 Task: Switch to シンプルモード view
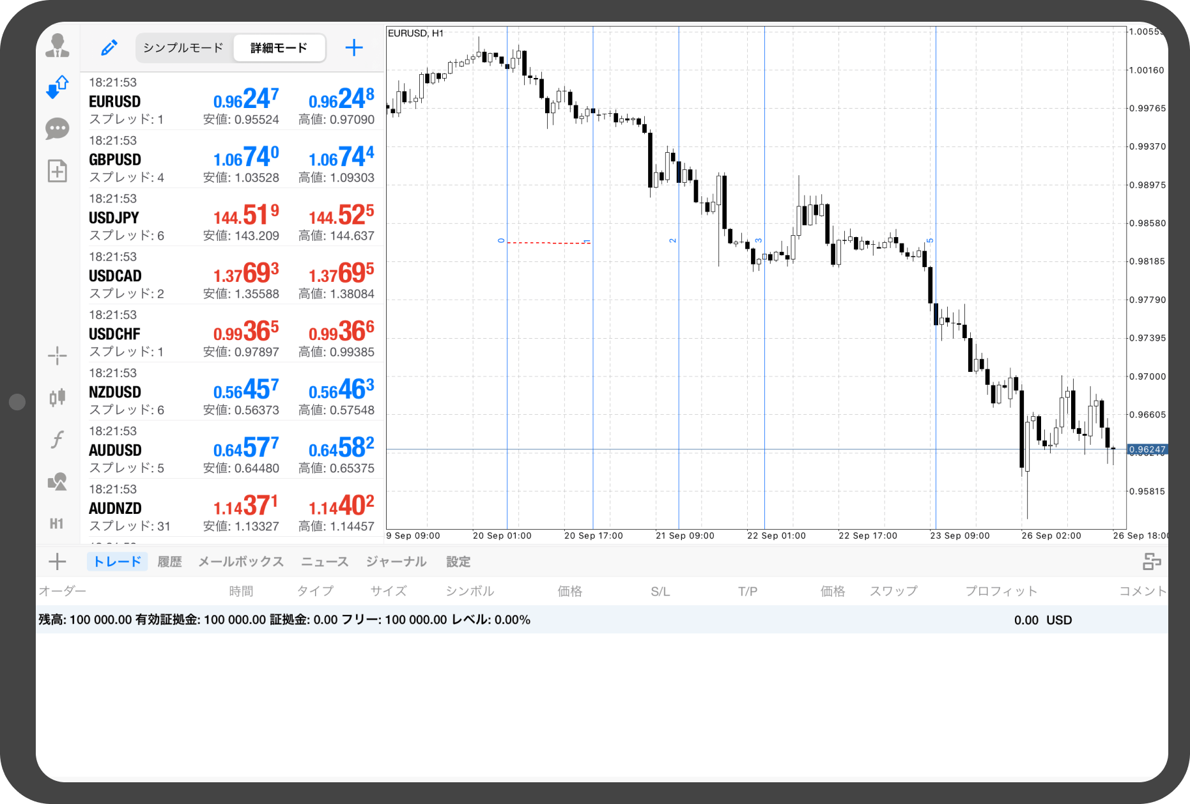tap(183, 48)
